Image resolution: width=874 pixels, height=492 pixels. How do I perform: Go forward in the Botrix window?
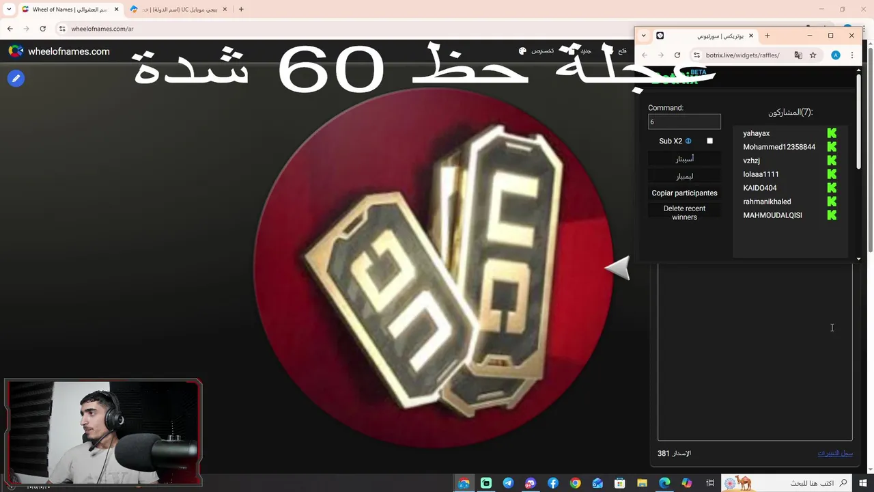tap(661, 55)
